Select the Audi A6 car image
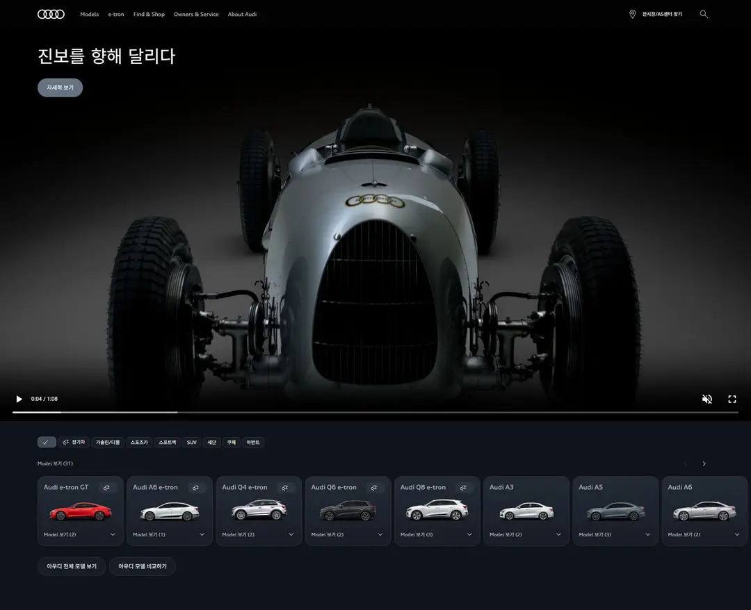The width and height of the screenshot is (751, 610). pyautogui.click(x=704, y=511)
